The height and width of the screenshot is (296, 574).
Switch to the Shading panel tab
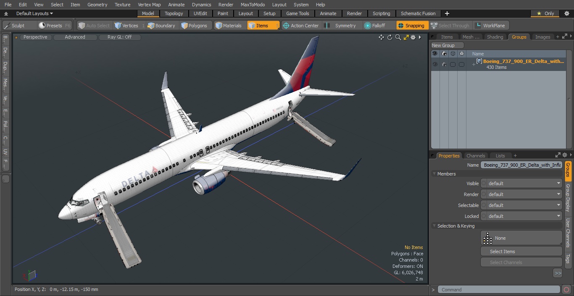pyautogui.click(x=495, y=37)
